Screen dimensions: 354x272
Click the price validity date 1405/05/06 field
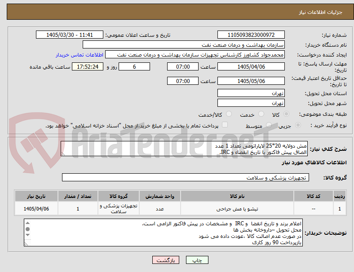coord(251,81)
